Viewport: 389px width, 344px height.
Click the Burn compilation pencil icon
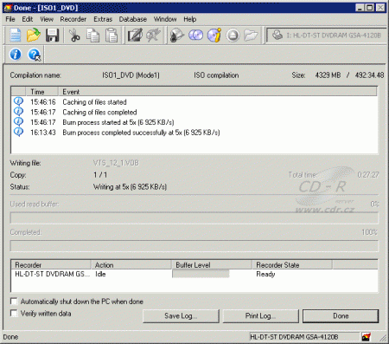click(135, 36)
